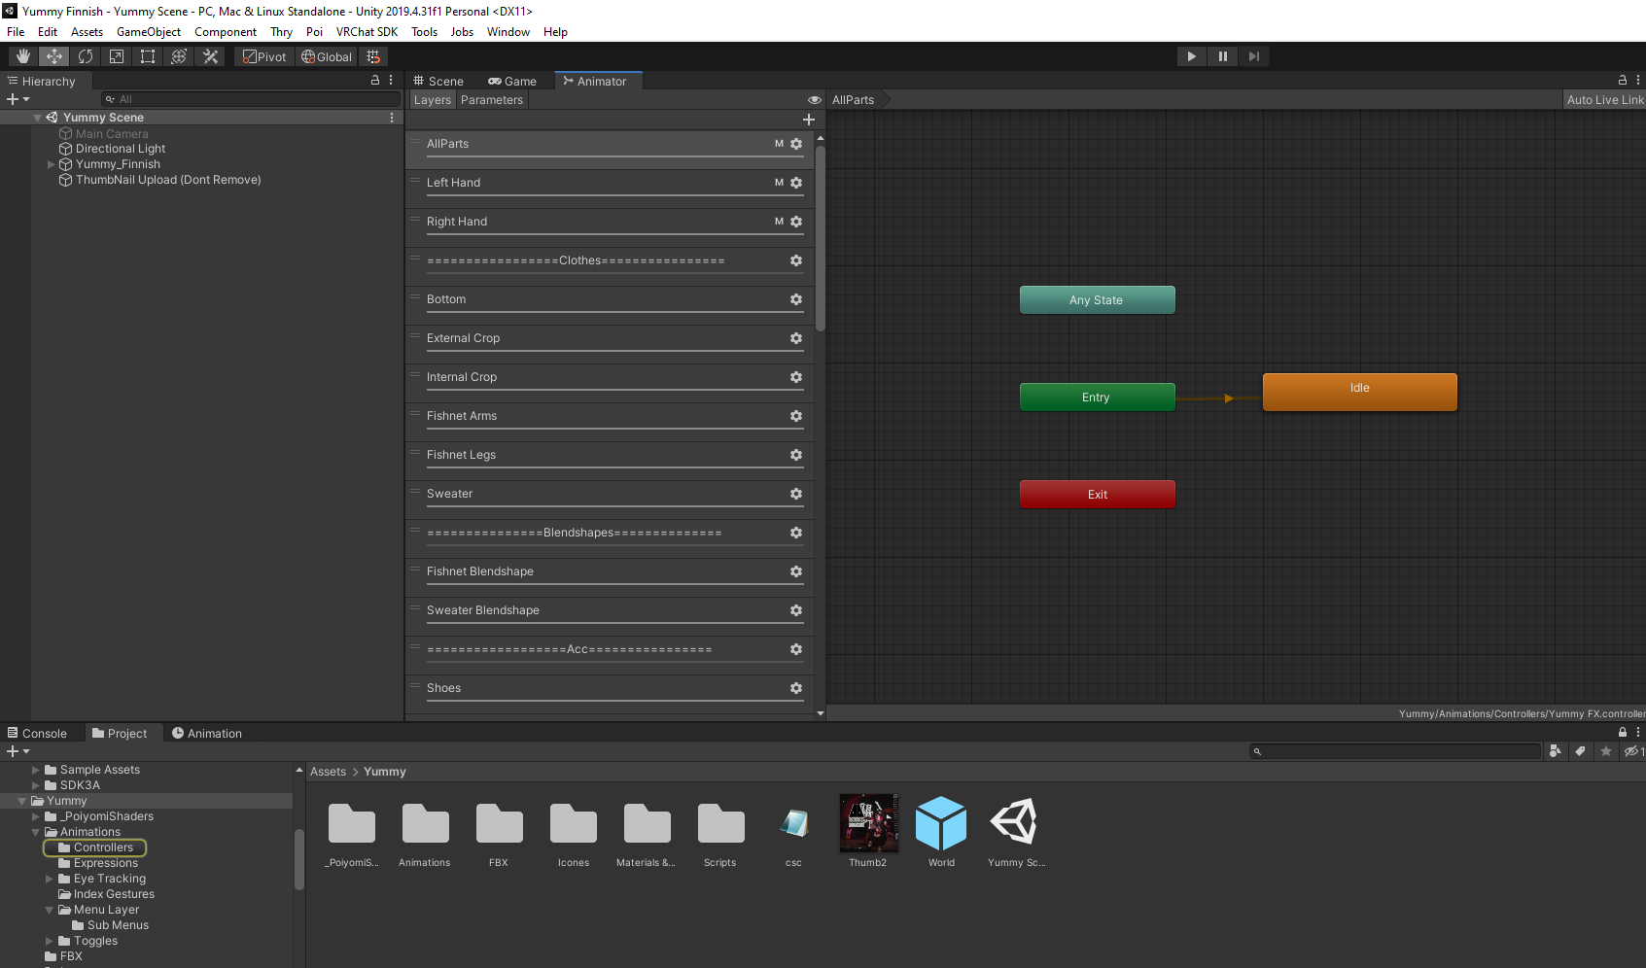Expand Yummy_Finnish in the Hierarchy
Image resolution: width=1646 pixels, height=968 pixels.
51,164
